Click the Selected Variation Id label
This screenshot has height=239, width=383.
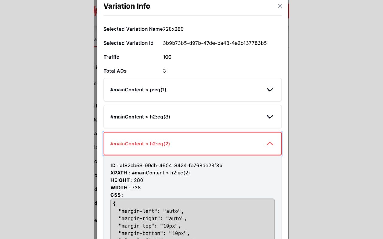pyautogui.click(x=128, y=43)
